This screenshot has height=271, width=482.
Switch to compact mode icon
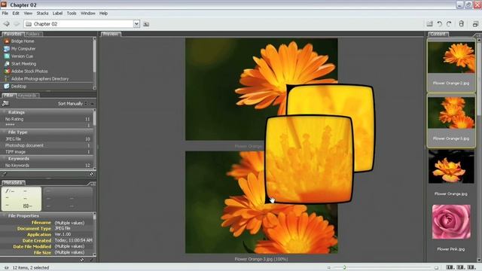[x=475, y=23]
